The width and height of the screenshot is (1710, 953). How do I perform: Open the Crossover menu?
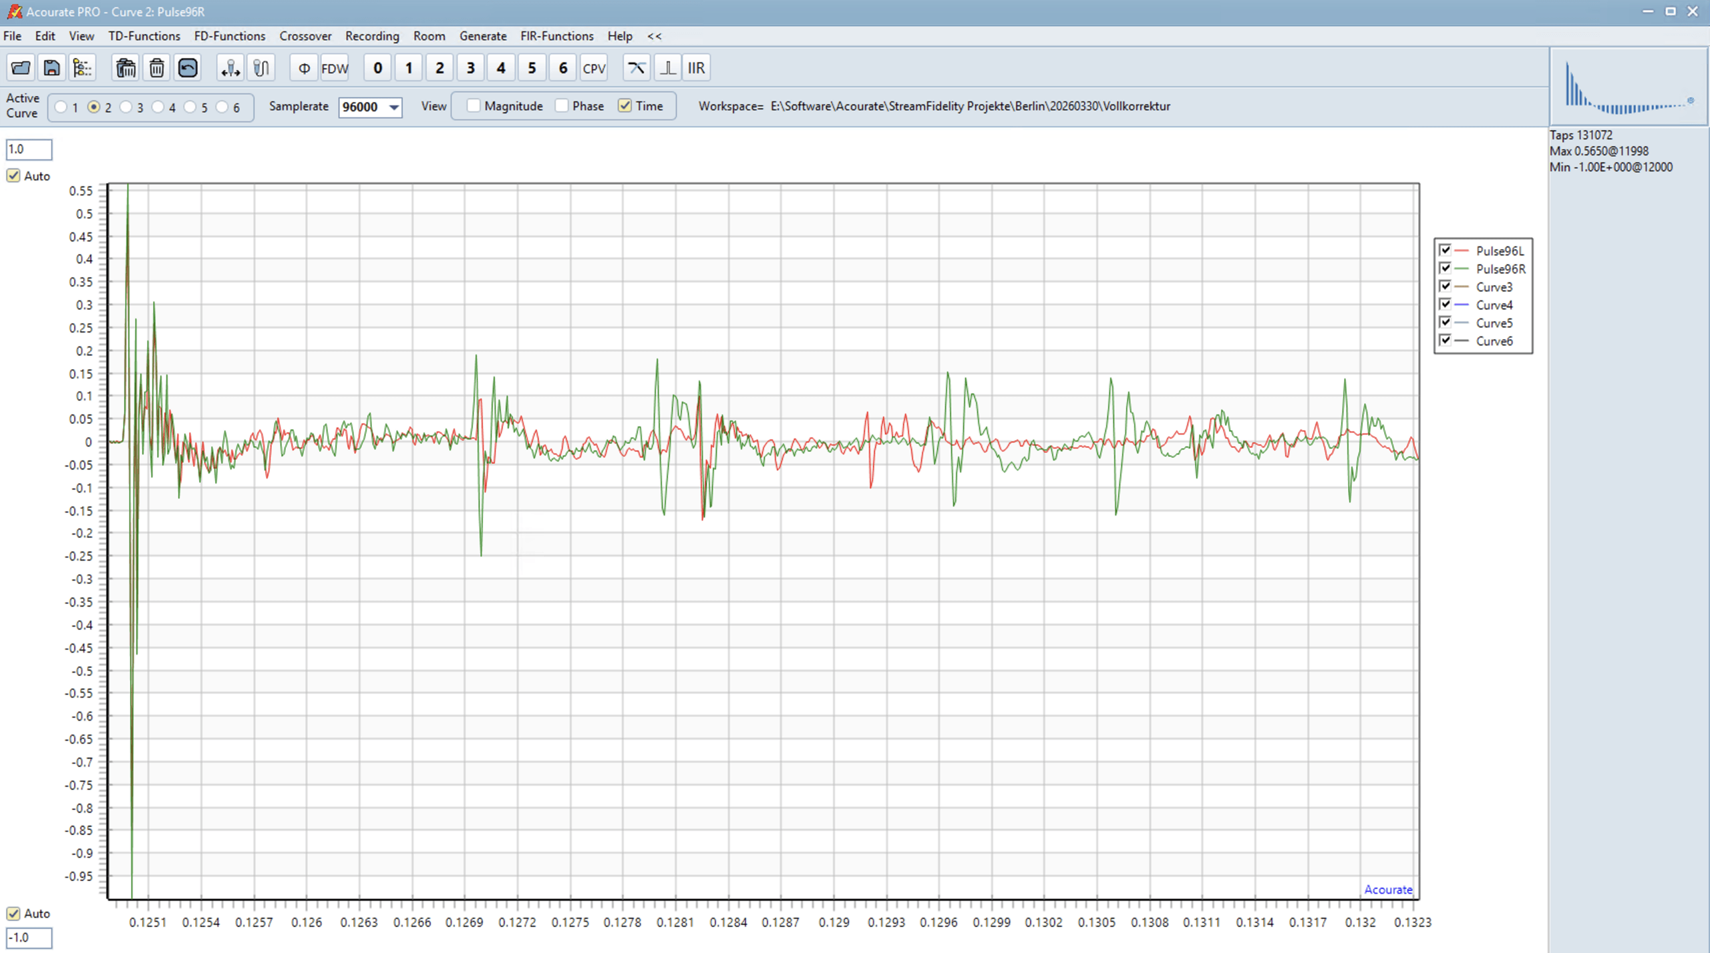pyautogui.click(x=305, y=36)
